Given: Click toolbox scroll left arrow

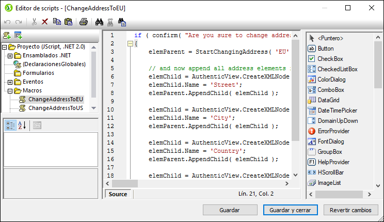Looking at the screenshot, I should point(311,194).
